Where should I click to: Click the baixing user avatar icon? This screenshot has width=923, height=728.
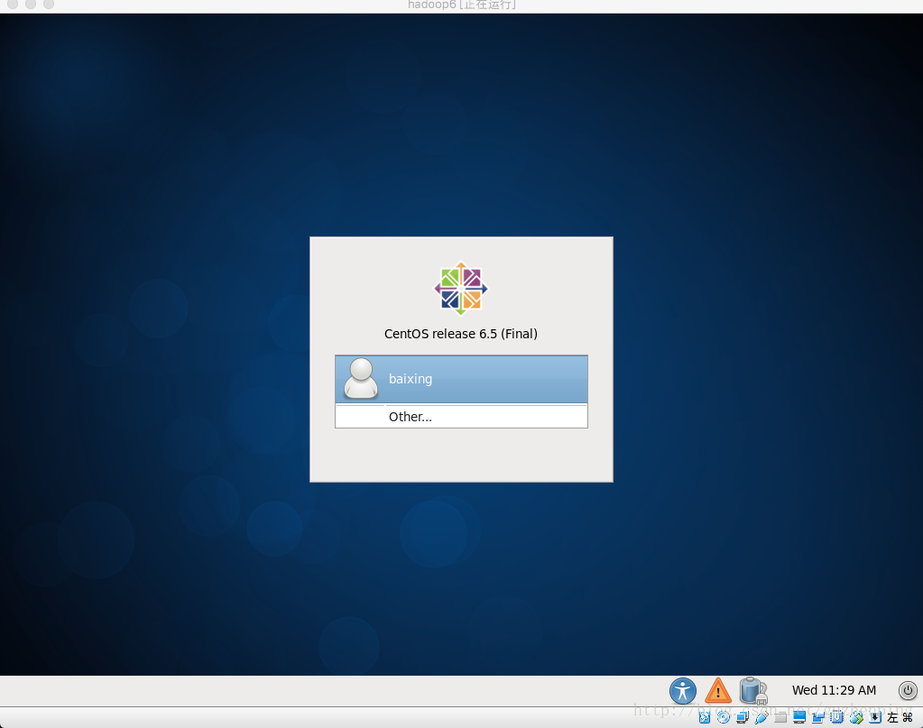click(360, 378)
